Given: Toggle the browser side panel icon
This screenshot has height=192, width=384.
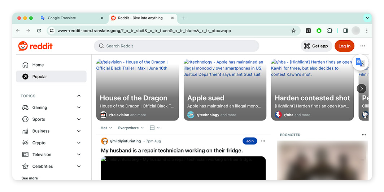Looking at the screenshot, I should (x=345, y=31).
